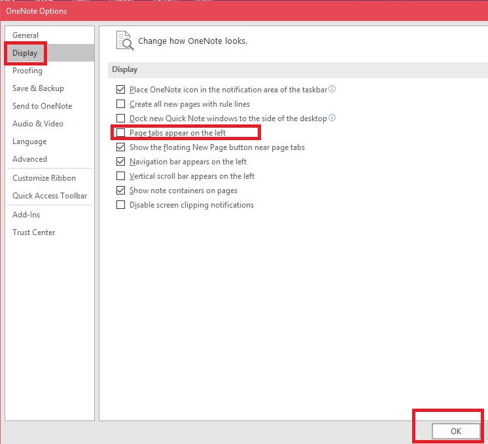Open Quick Access Toolbar settings
This screenshot has width=488, height=444.
click(x=50, y=196)
